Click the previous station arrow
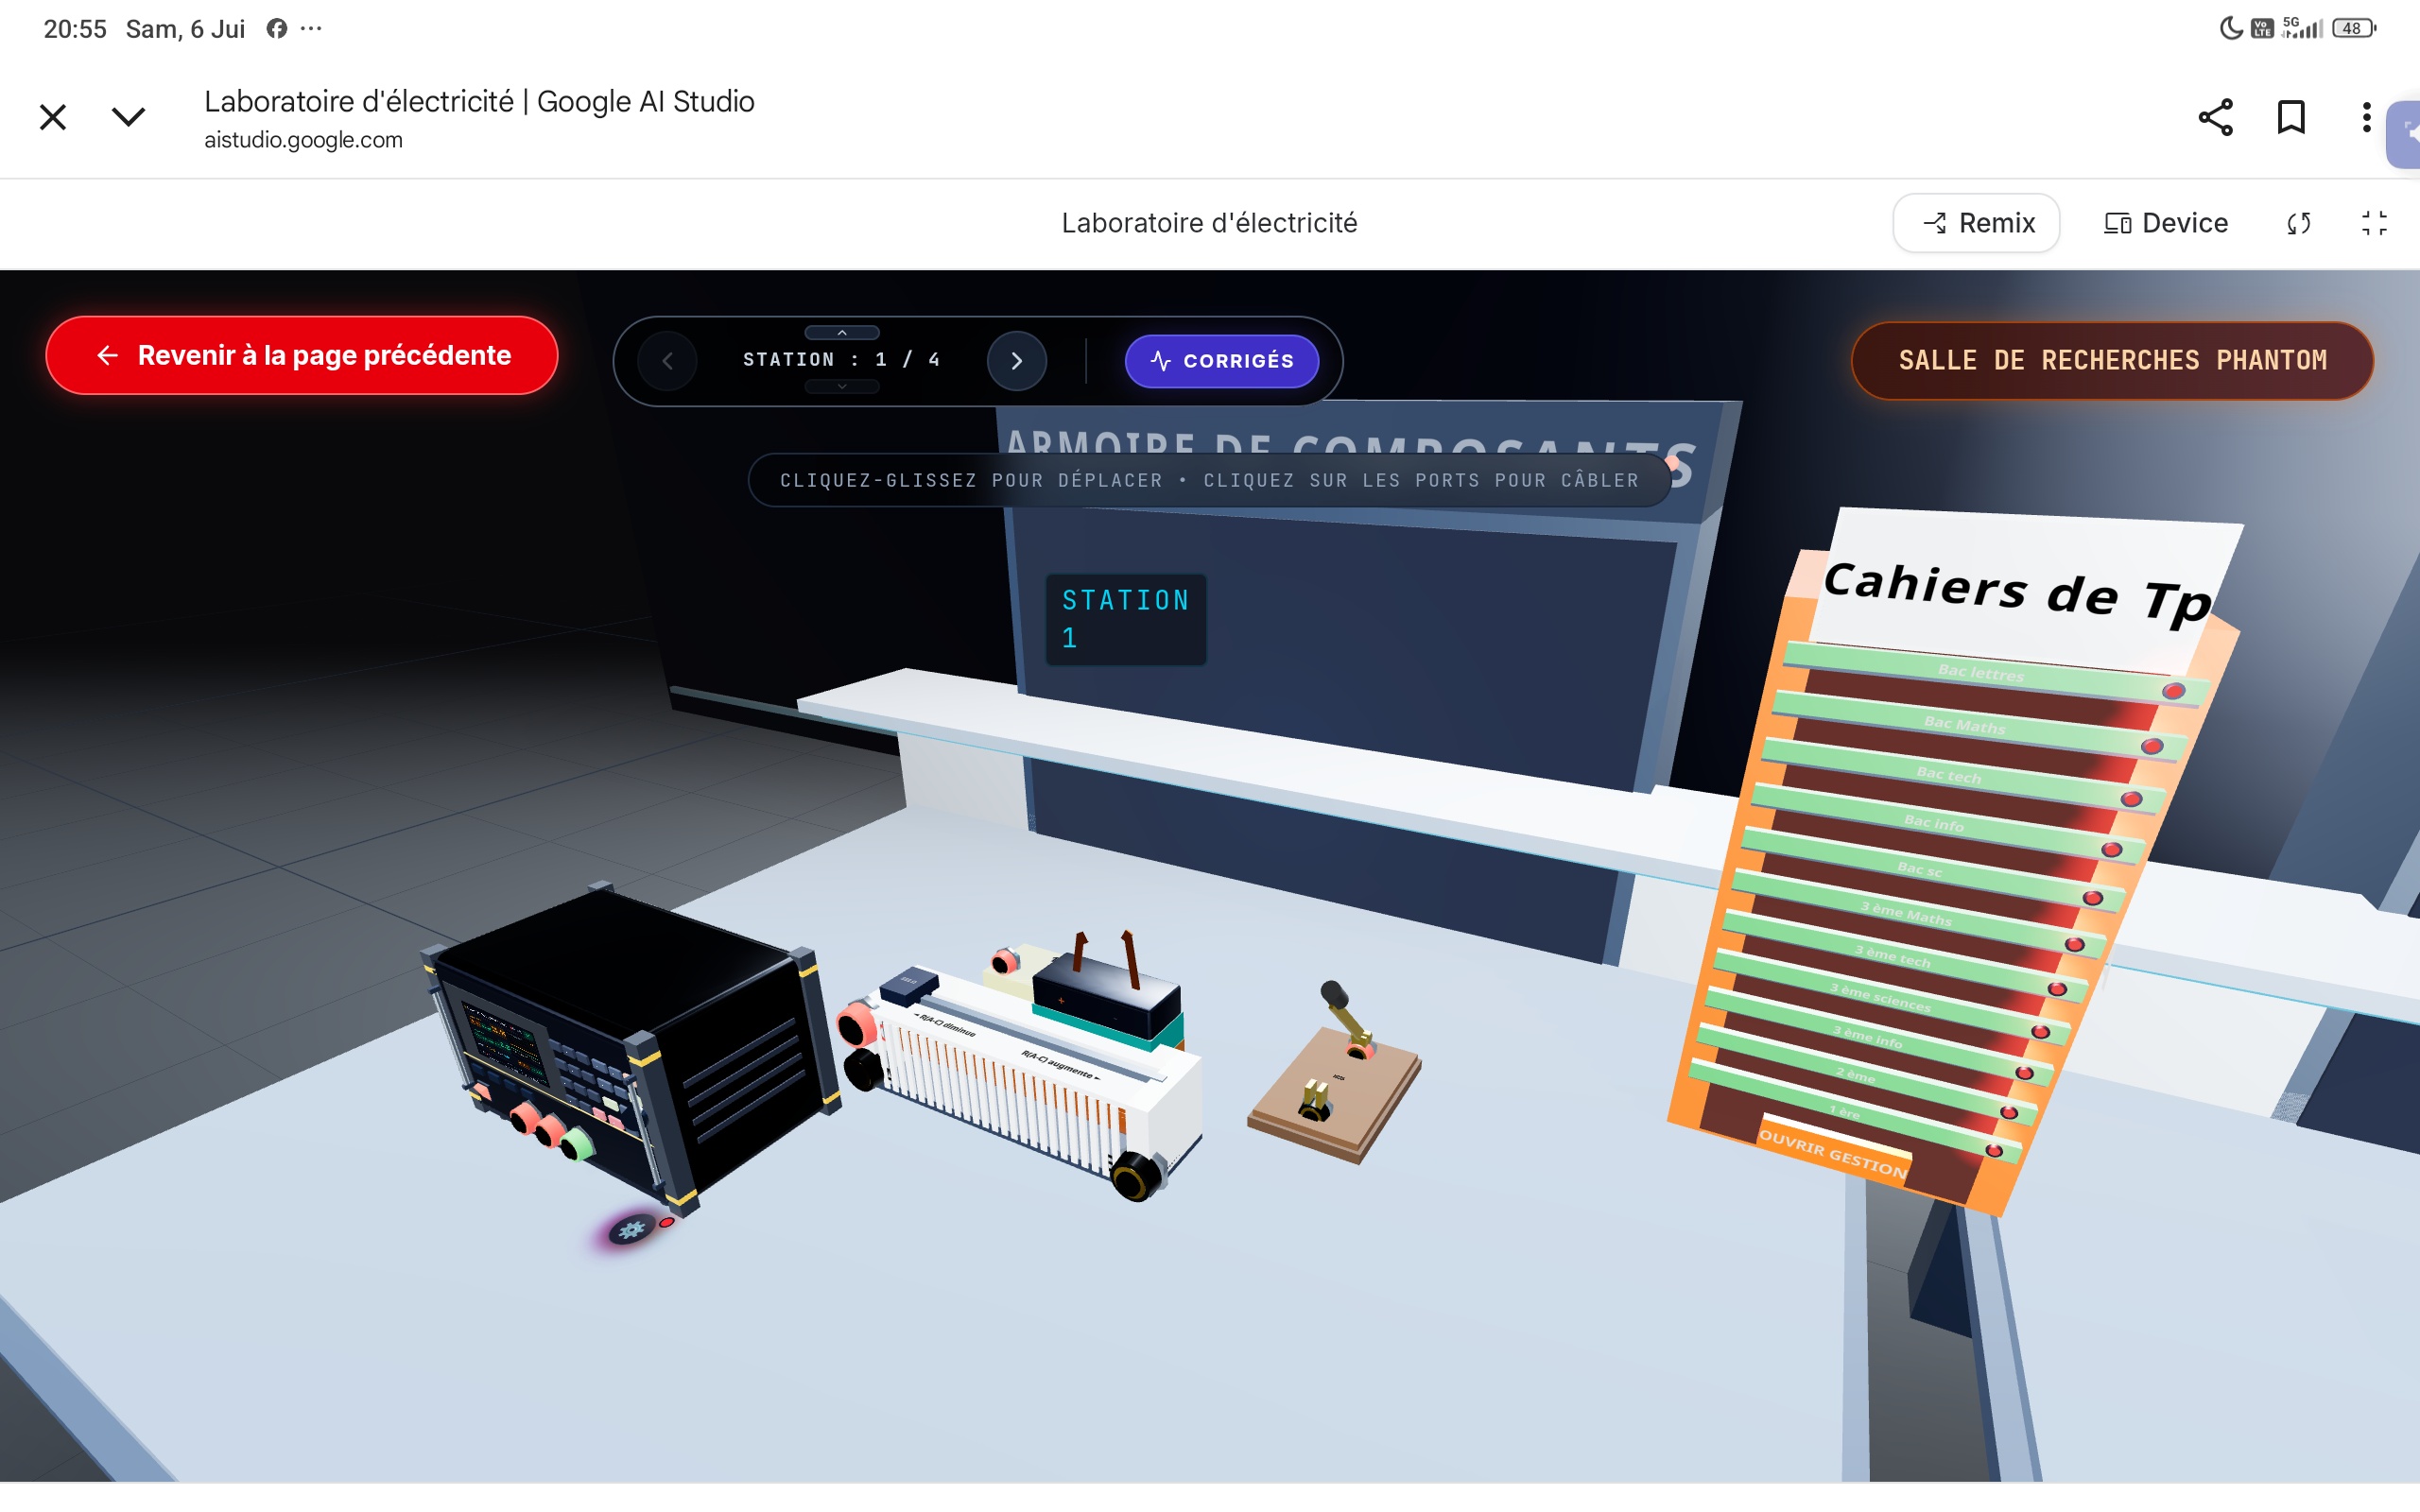The width and height of the screenshot is (2420, 1512). 667,360
